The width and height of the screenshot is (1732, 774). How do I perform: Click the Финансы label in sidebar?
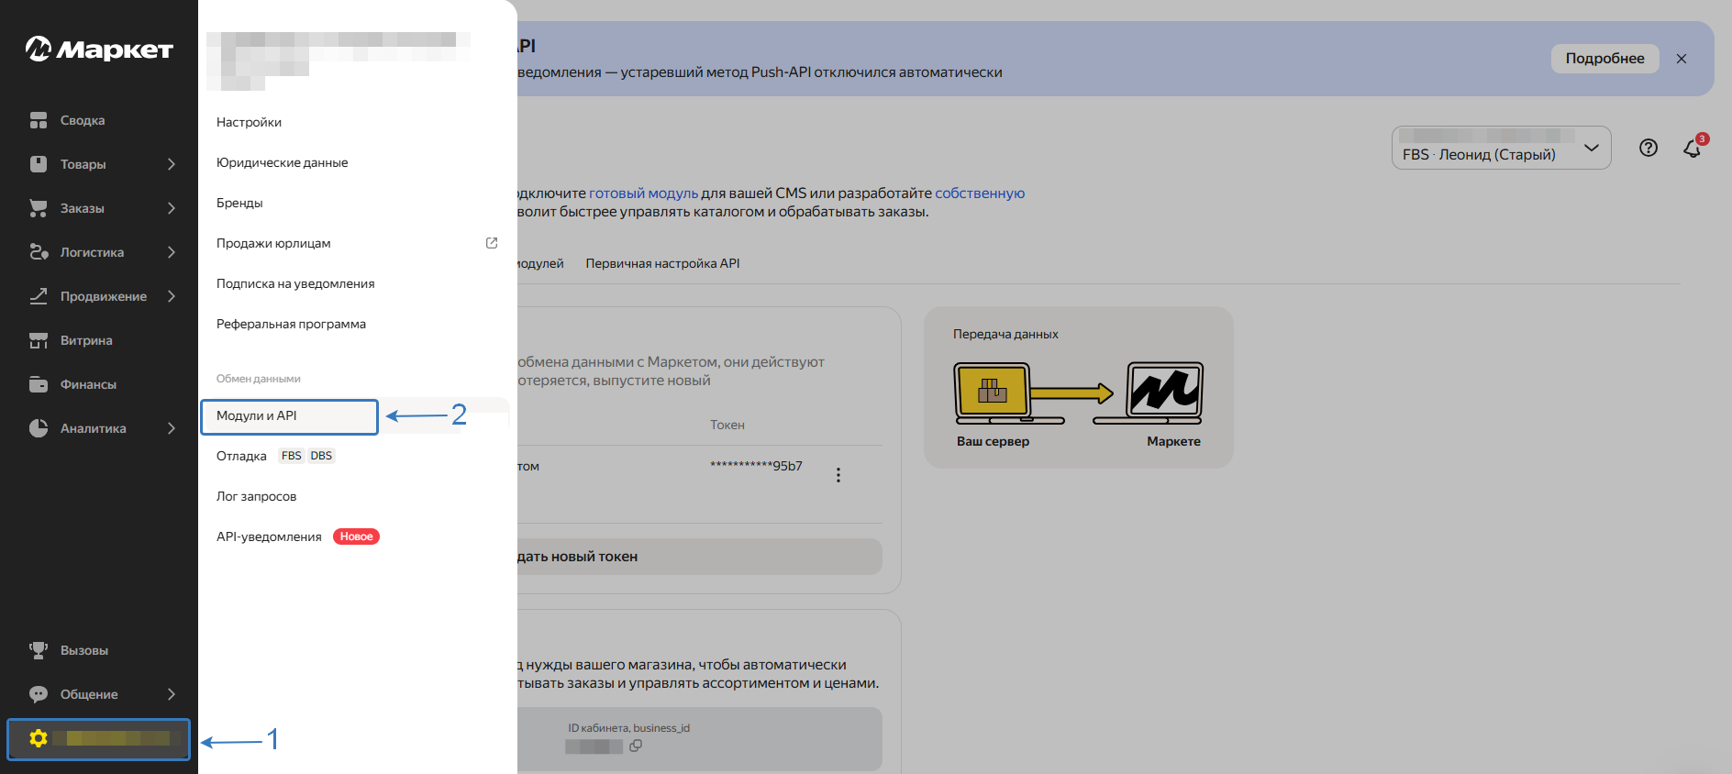(x=88, y=384)
